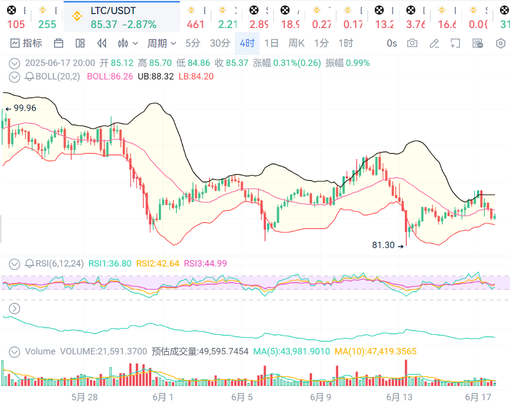Expand the collapsed indicator below RSI
The image size is (510, 405).
tap(15, 308)
